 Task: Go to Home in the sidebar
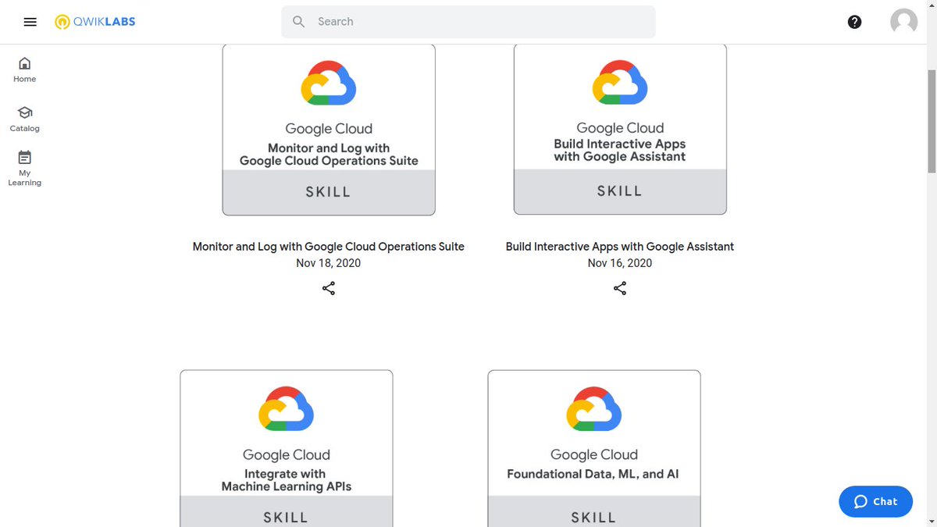pyautogui.click(x=24, y=69)
